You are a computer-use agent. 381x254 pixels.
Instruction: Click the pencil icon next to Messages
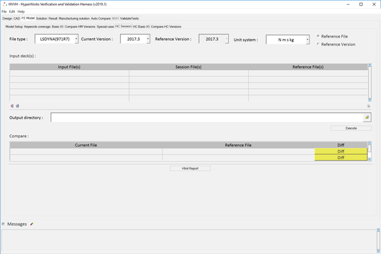point(31,224)
